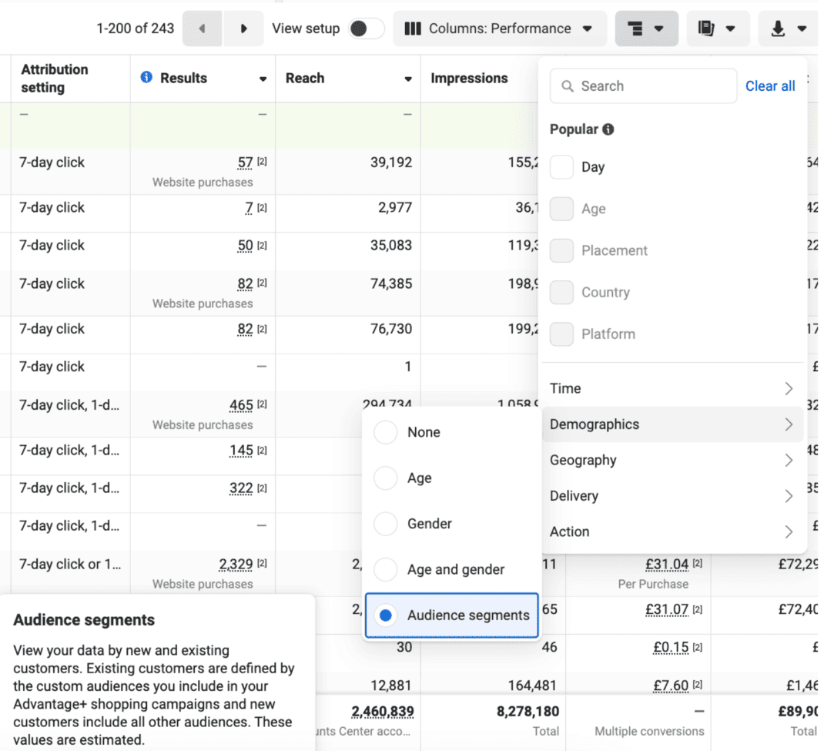Viewport: 824px width, 751px height.
Task: Click the 12,881 reach cell
Action: pyautogui.click(x=391, y=686)
